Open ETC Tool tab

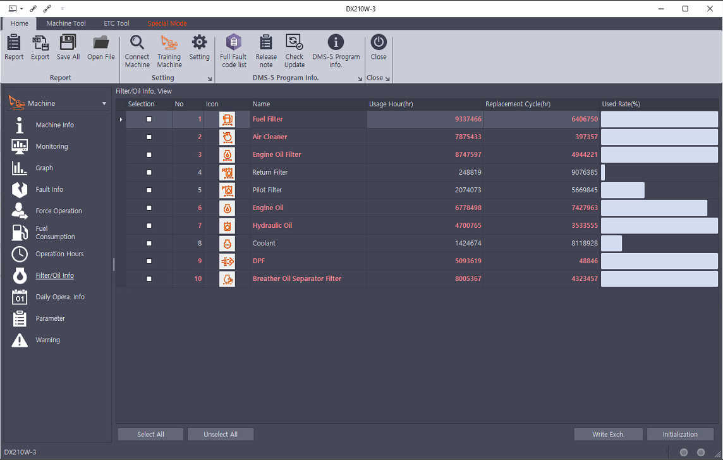116,23
